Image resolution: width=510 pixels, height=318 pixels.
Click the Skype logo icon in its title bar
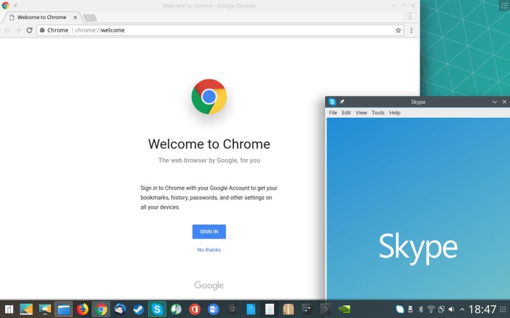click(332, 102)
